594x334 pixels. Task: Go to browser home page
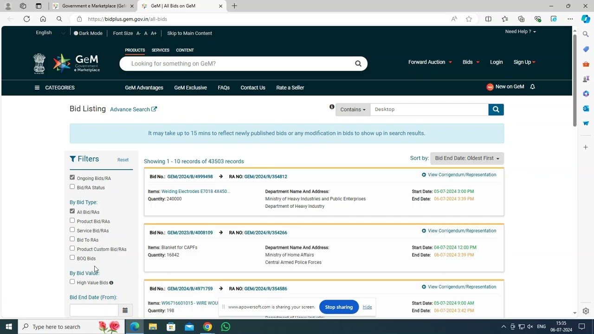[43, 19]
